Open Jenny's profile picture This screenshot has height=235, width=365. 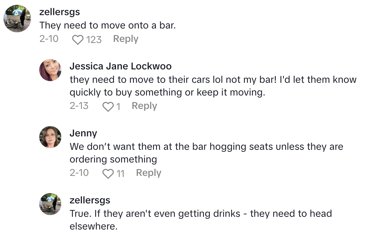50,137
